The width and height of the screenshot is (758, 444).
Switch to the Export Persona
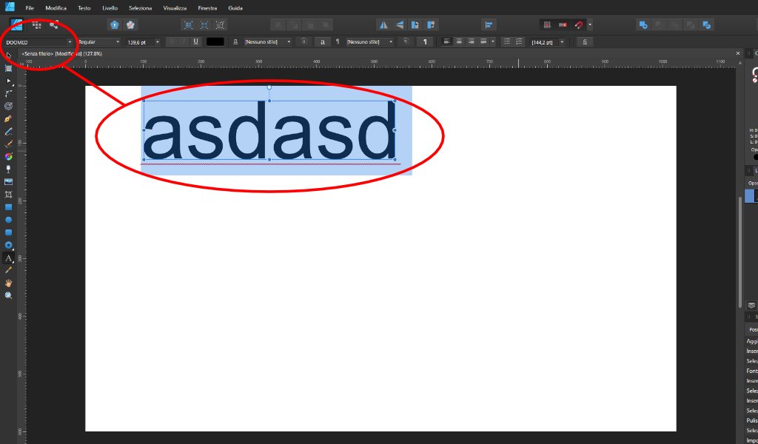click(x=53, y=24)
